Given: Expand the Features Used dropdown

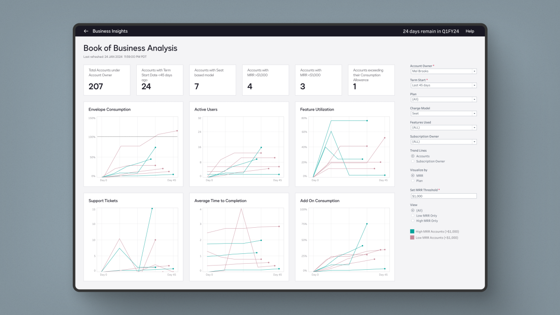Looking at the screenshot, I should click(443, 127).
